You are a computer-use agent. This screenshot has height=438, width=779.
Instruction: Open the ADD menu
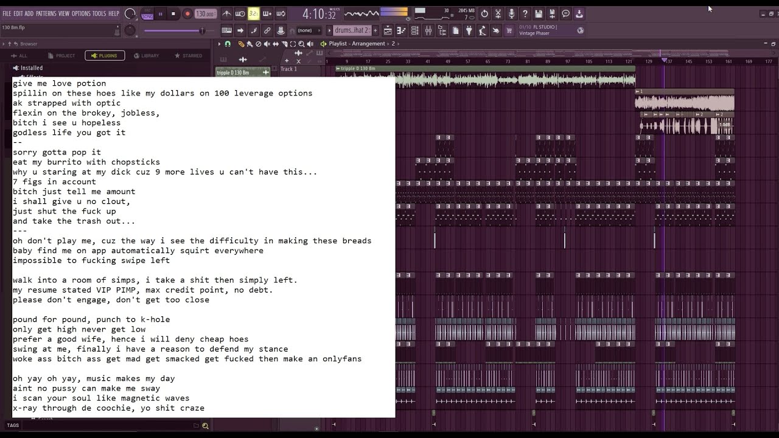coord(29,13)
